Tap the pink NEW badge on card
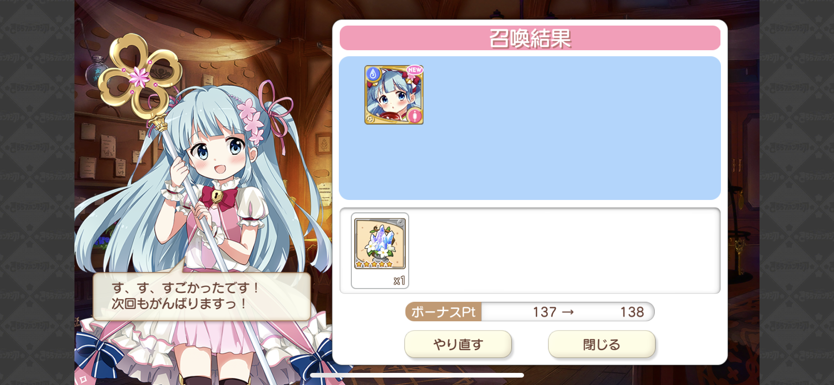Viewport: 834px width, 385px height. [x=414, y=70]
